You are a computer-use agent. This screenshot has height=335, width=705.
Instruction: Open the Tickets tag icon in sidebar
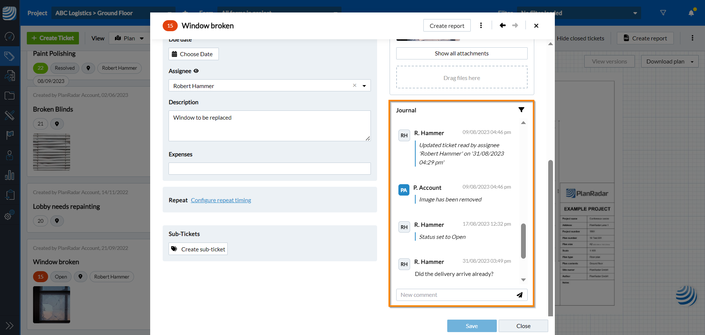10,56
